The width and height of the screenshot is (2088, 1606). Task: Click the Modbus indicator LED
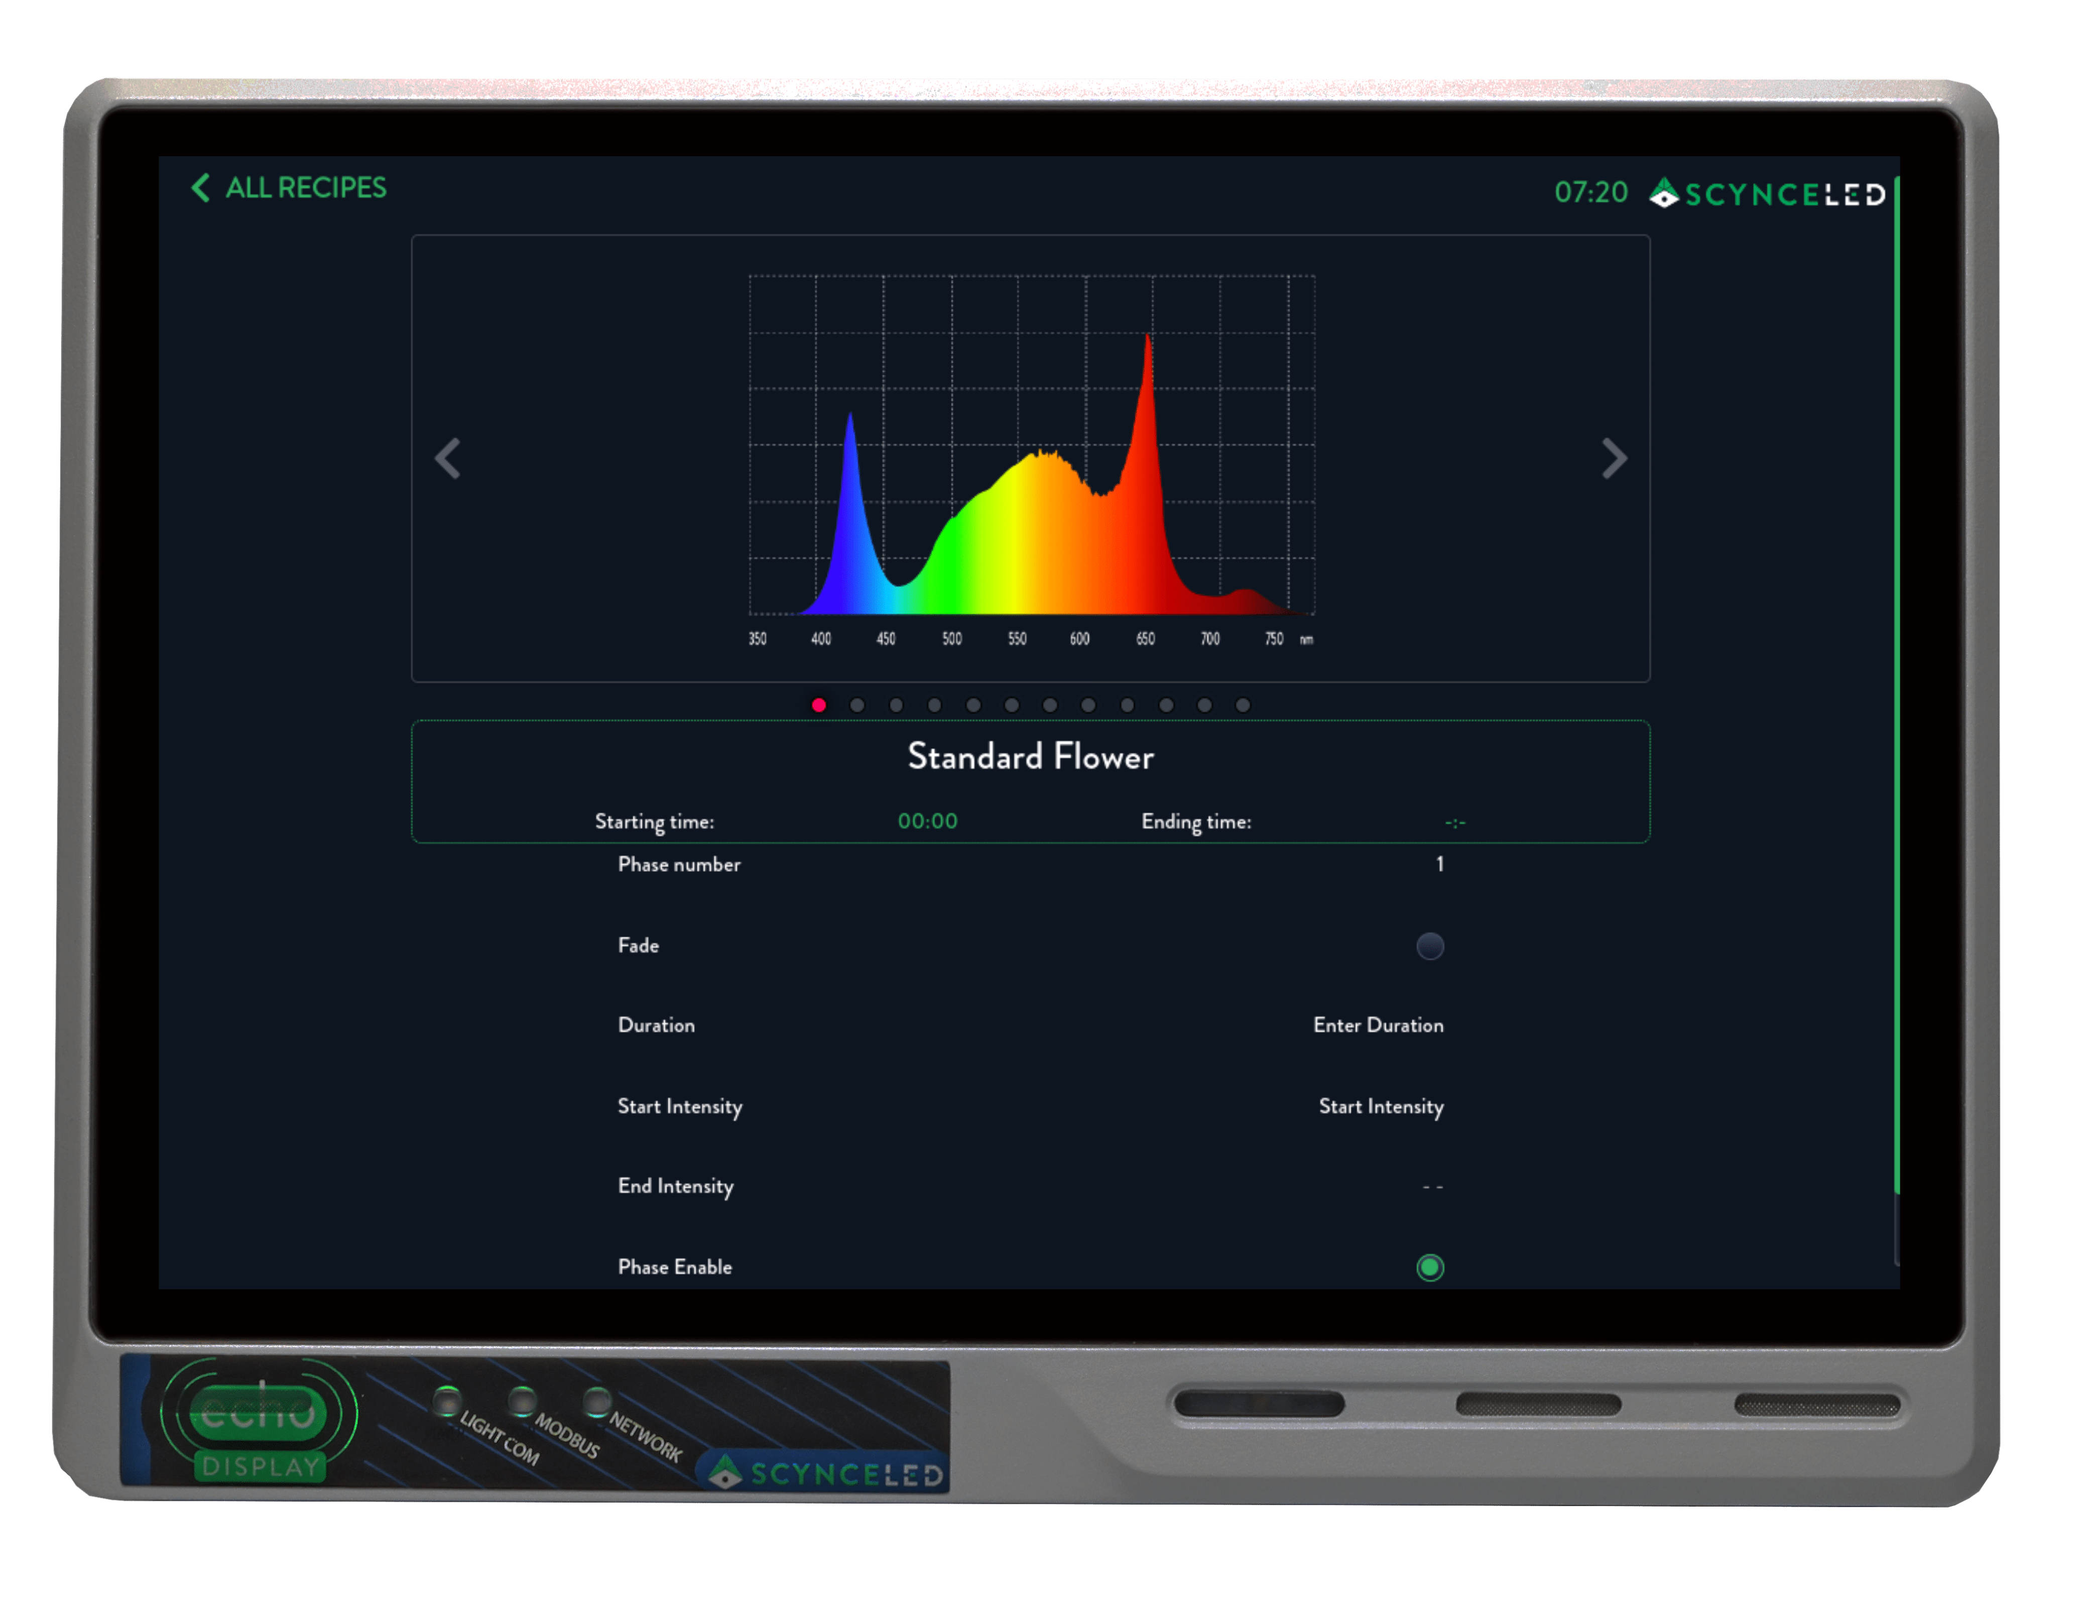point(522,1402)
